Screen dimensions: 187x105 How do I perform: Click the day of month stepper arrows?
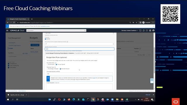[x=113, y=44]
